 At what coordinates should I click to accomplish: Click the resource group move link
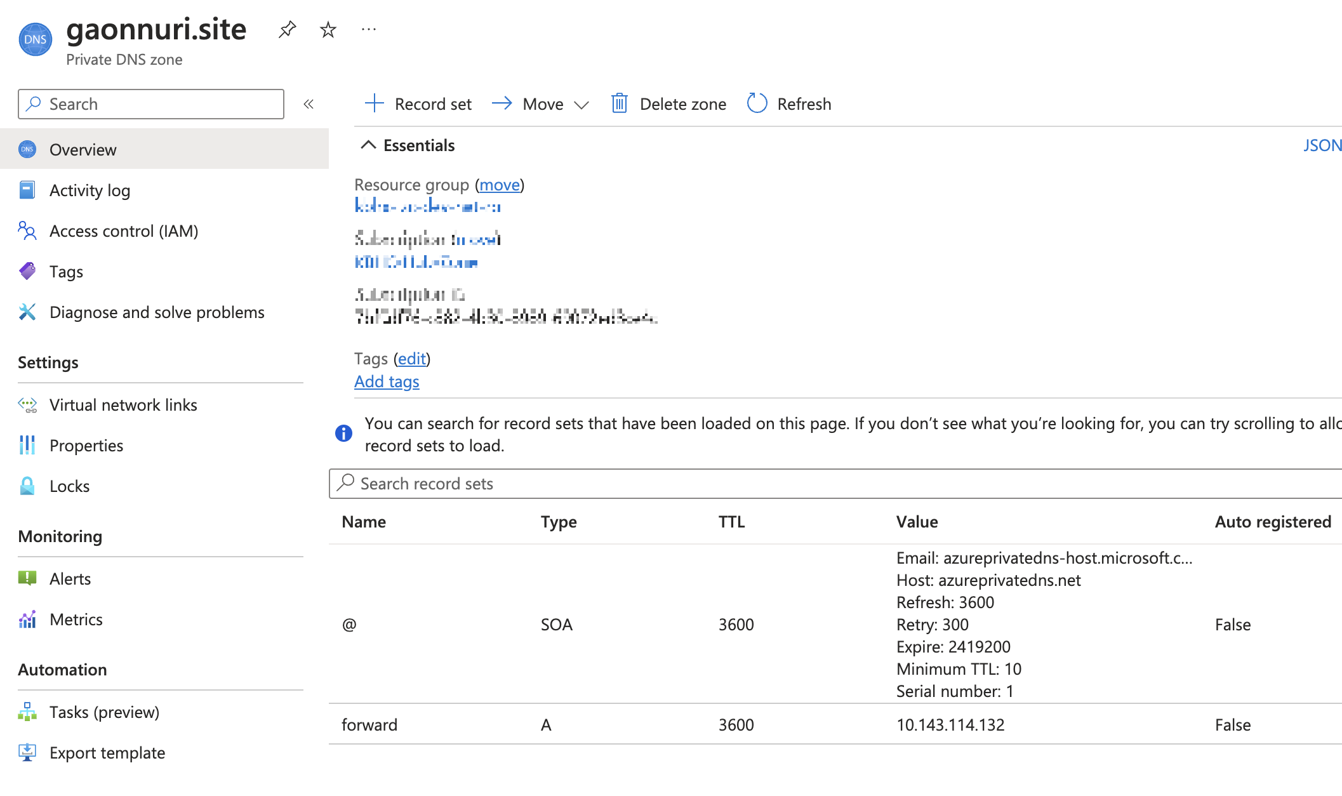[x=500, y=185]
